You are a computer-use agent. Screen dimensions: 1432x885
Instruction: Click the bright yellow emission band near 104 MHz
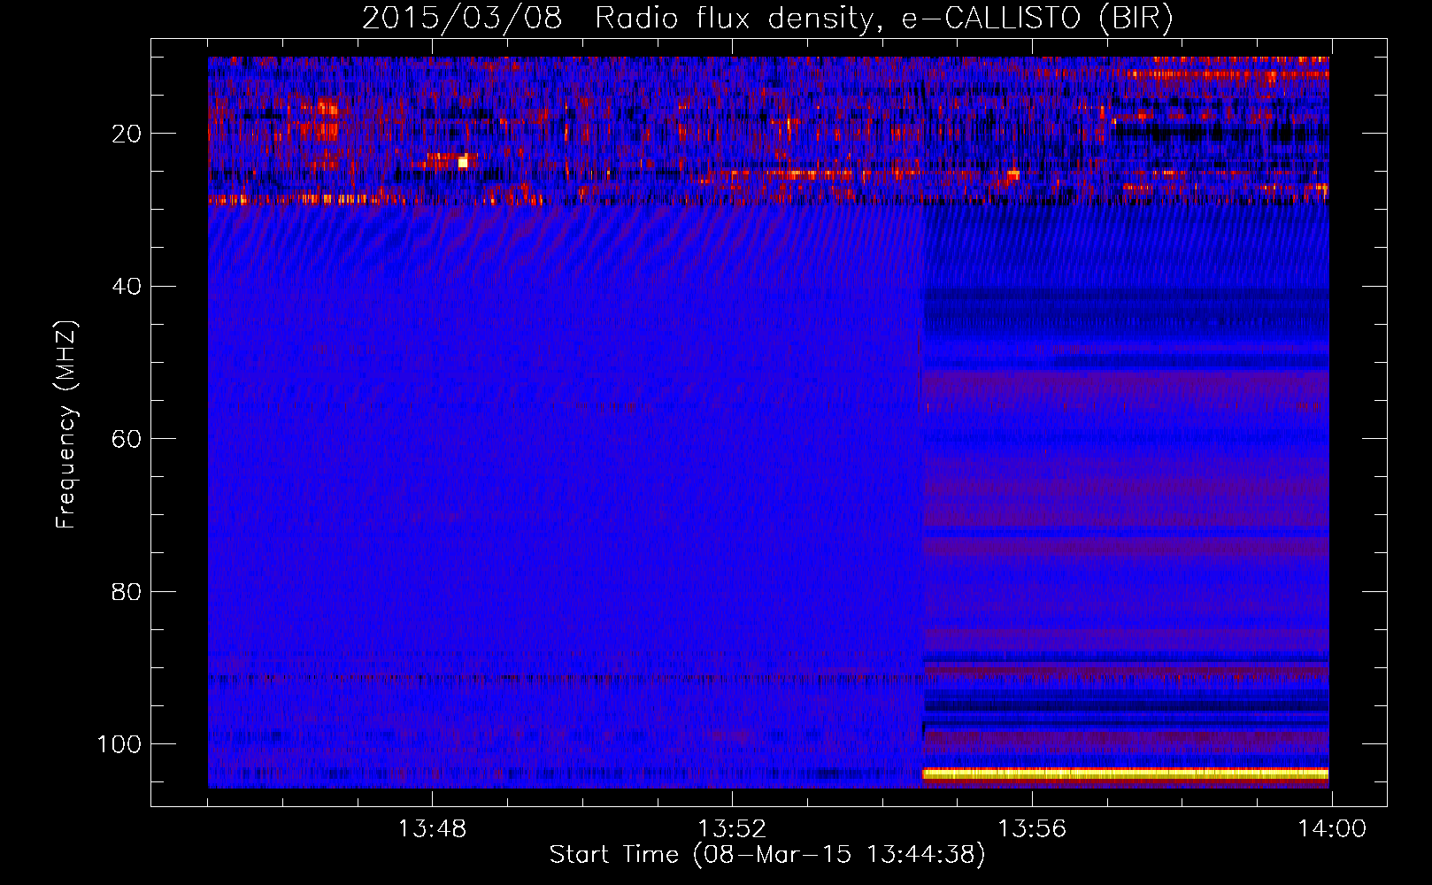click(x=1126, y=774)
